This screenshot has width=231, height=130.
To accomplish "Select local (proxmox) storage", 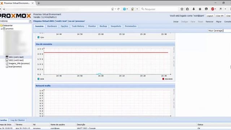I will (15, 66).
